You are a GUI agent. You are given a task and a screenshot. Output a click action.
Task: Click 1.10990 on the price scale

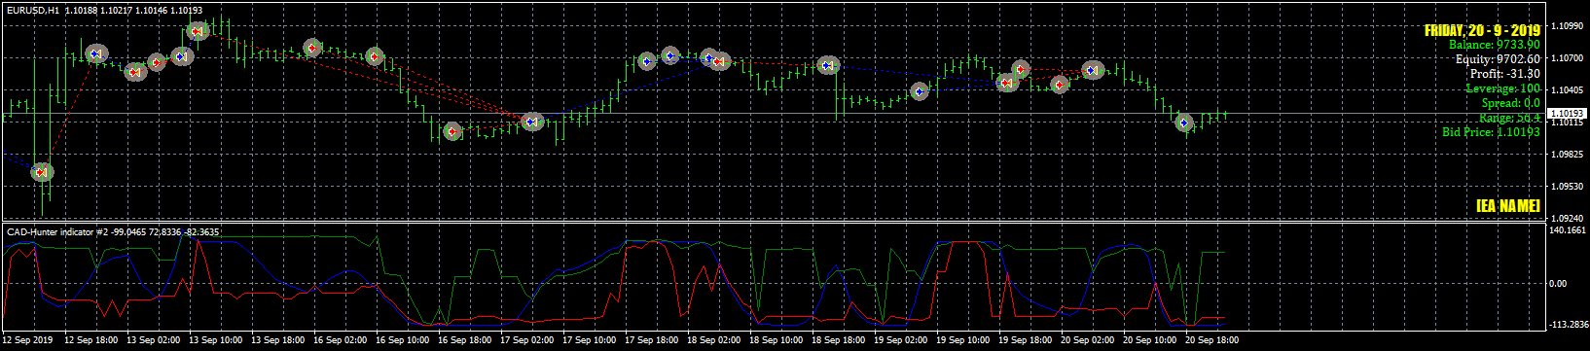pyautogui.click(x=1568, y=26)
